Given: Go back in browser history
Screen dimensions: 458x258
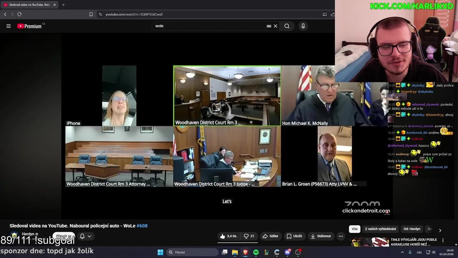Looking at the screenshot, I should click(x=5, y=14).
